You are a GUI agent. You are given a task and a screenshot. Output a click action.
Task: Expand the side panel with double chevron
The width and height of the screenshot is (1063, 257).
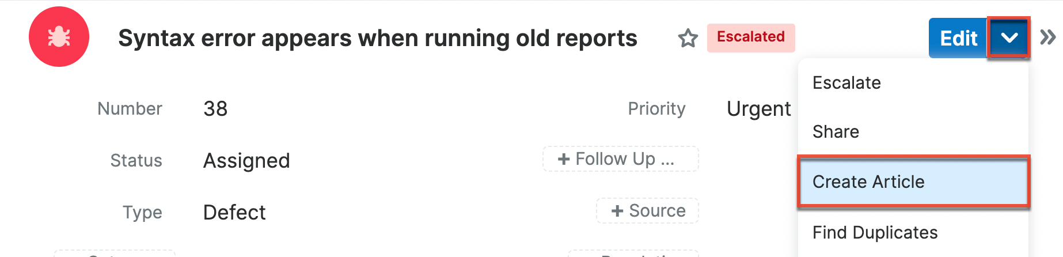click(x=1048, y=37)
